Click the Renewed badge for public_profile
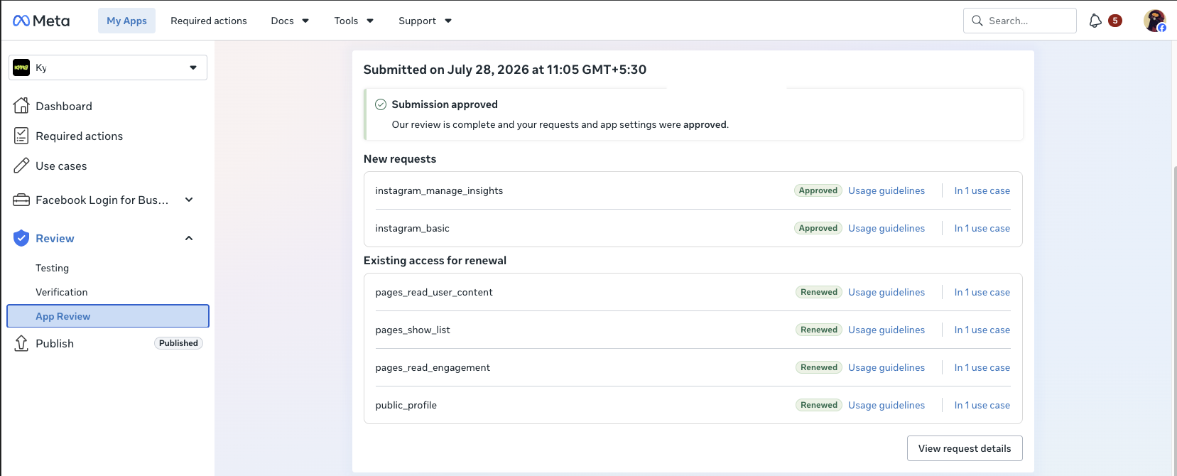Image resolution: width=1177 pixels, height=476 pixels. [819, 405]
